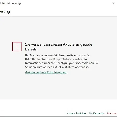Open the Gründe und mögliche Lösungen link
Viewport: 117px width, 117px height.
[46, 72]
